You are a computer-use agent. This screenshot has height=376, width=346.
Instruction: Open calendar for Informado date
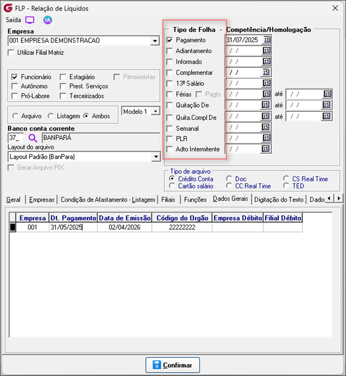[x=267, y=61]
